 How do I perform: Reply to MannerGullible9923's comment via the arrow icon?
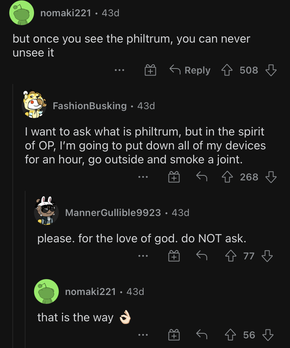202,255
